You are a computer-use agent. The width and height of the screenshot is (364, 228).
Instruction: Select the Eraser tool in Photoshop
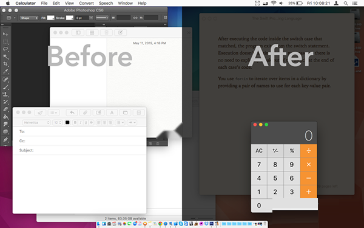click(5, 109)
